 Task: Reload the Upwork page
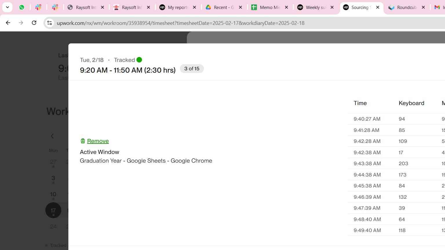pos(34,23)
